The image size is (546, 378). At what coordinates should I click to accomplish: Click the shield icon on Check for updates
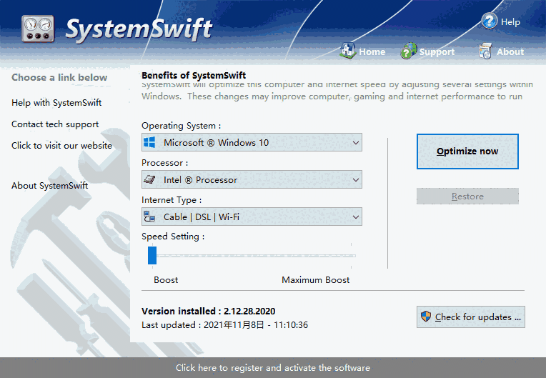coord(425,317)
